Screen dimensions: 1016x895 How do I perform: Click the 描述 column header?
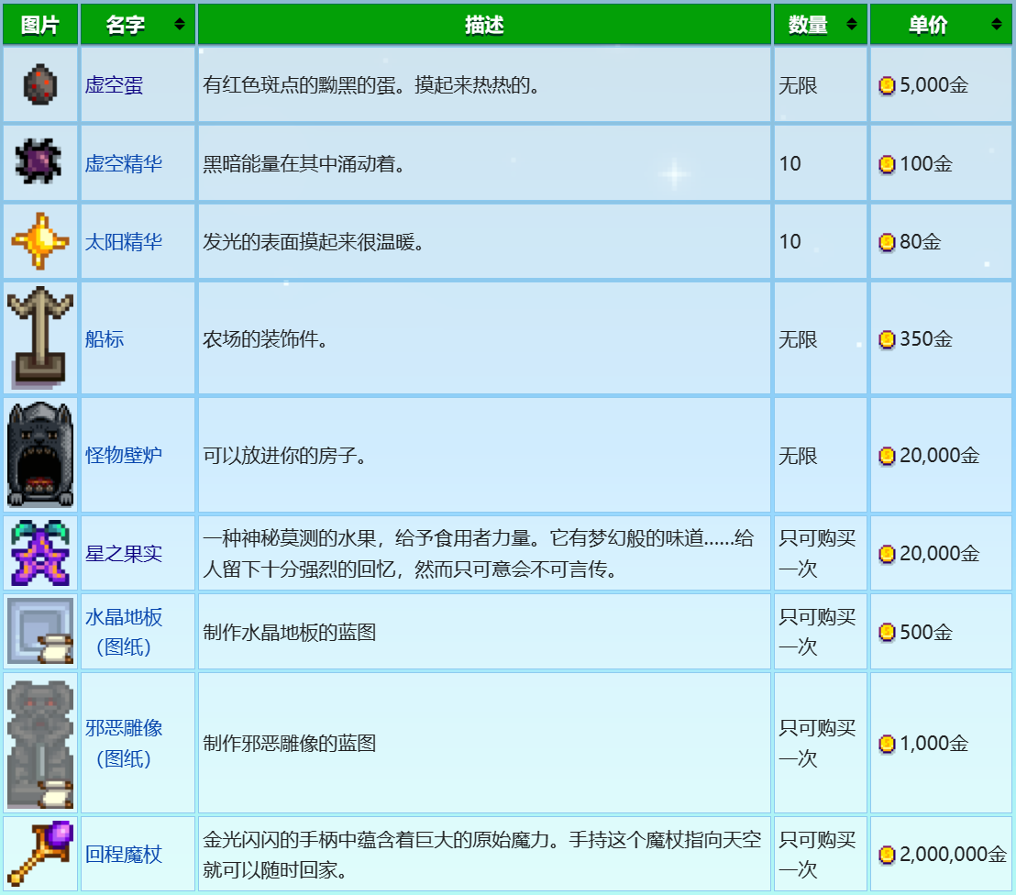point(484,25)
